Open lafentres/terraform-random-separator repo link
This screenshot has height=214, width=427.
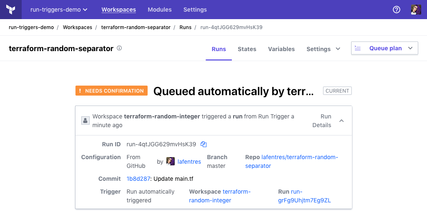pos(291,161)
